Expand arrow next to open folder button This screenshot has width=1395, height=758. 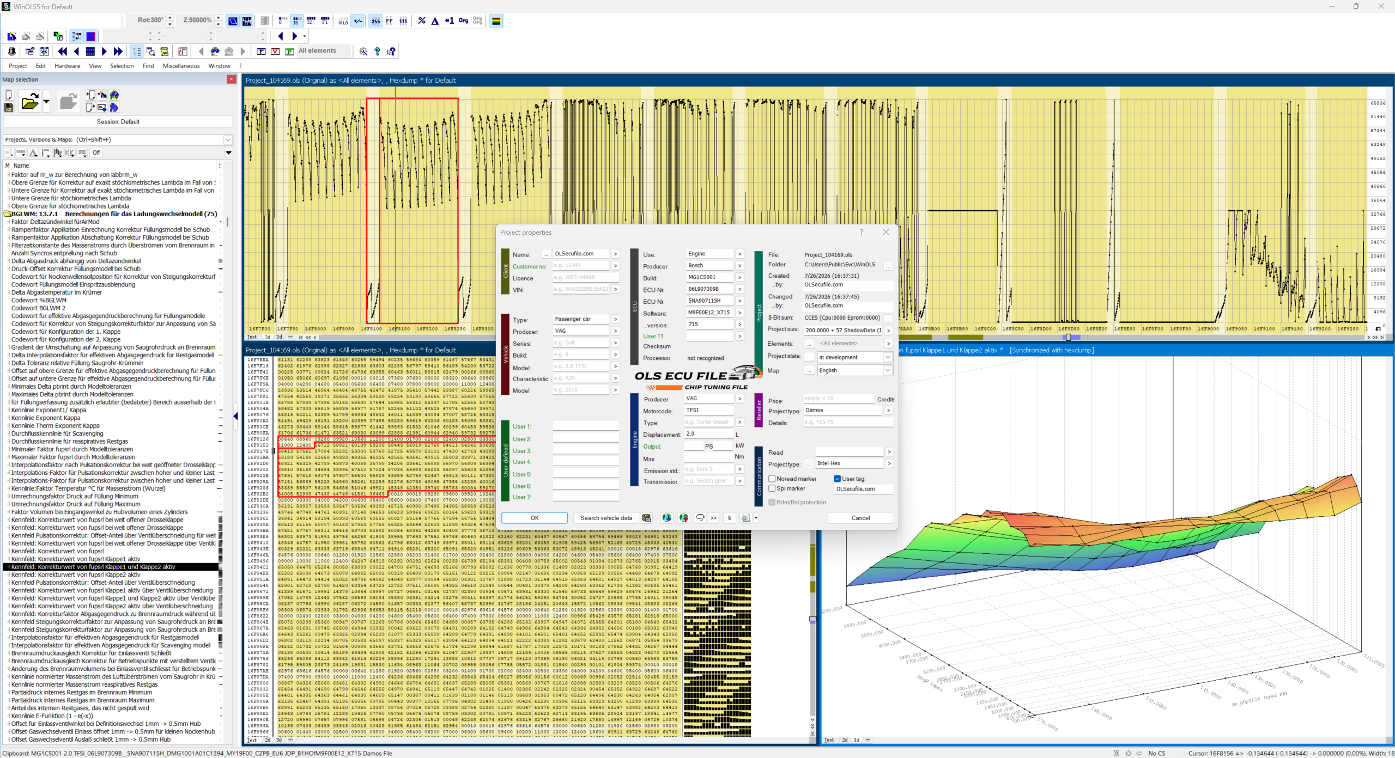pos(46,102)
